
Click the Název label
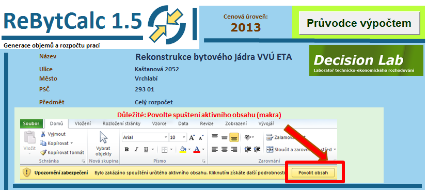click(48, 56)
